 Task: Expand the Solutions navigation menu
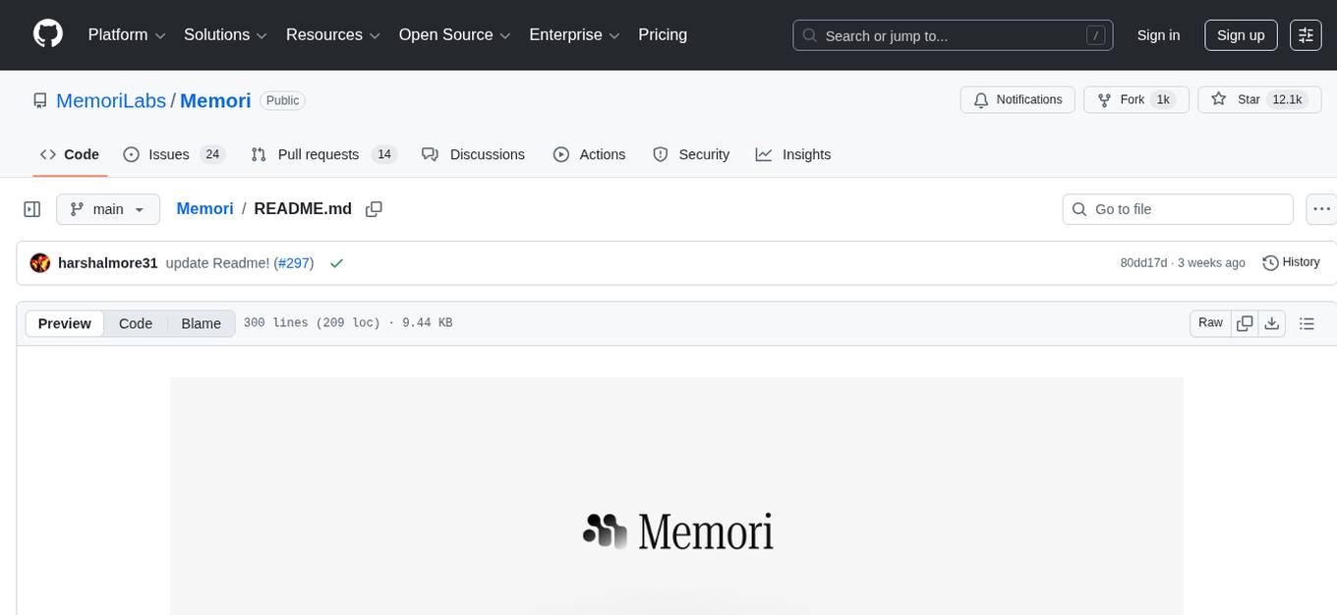pyautogui.click(x=224, y=34)
